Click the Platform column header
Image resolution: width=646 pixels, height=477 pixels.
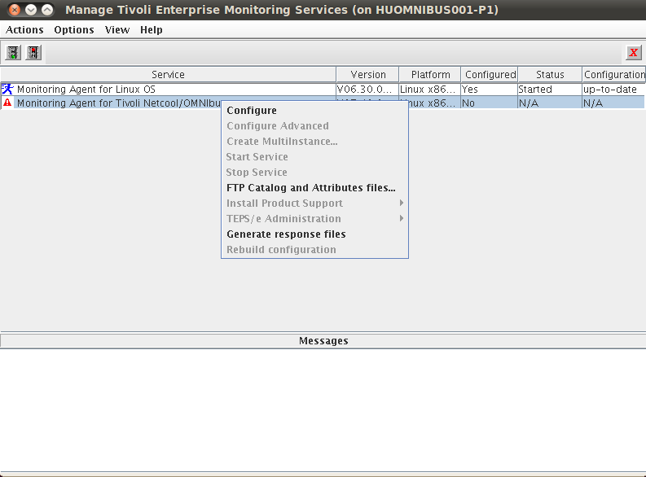429,75
